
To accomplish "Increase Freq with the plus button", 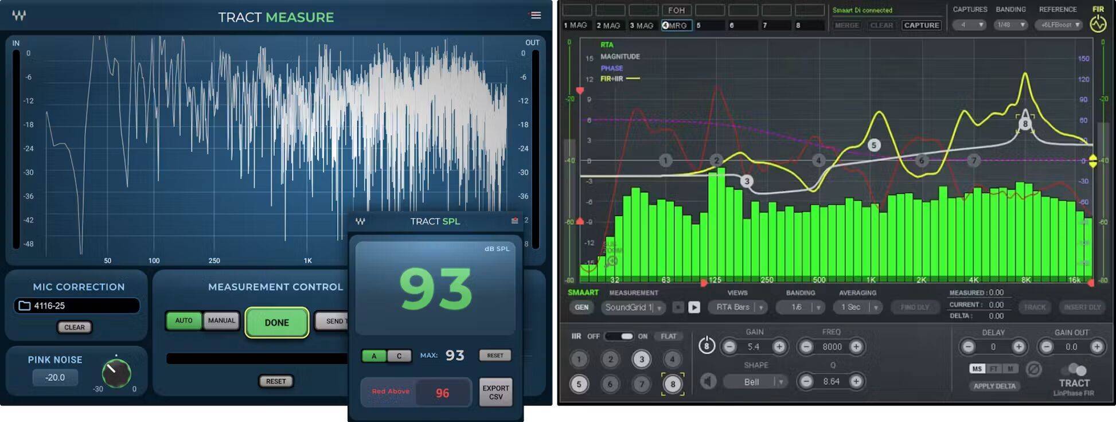I will coord(856,346).
